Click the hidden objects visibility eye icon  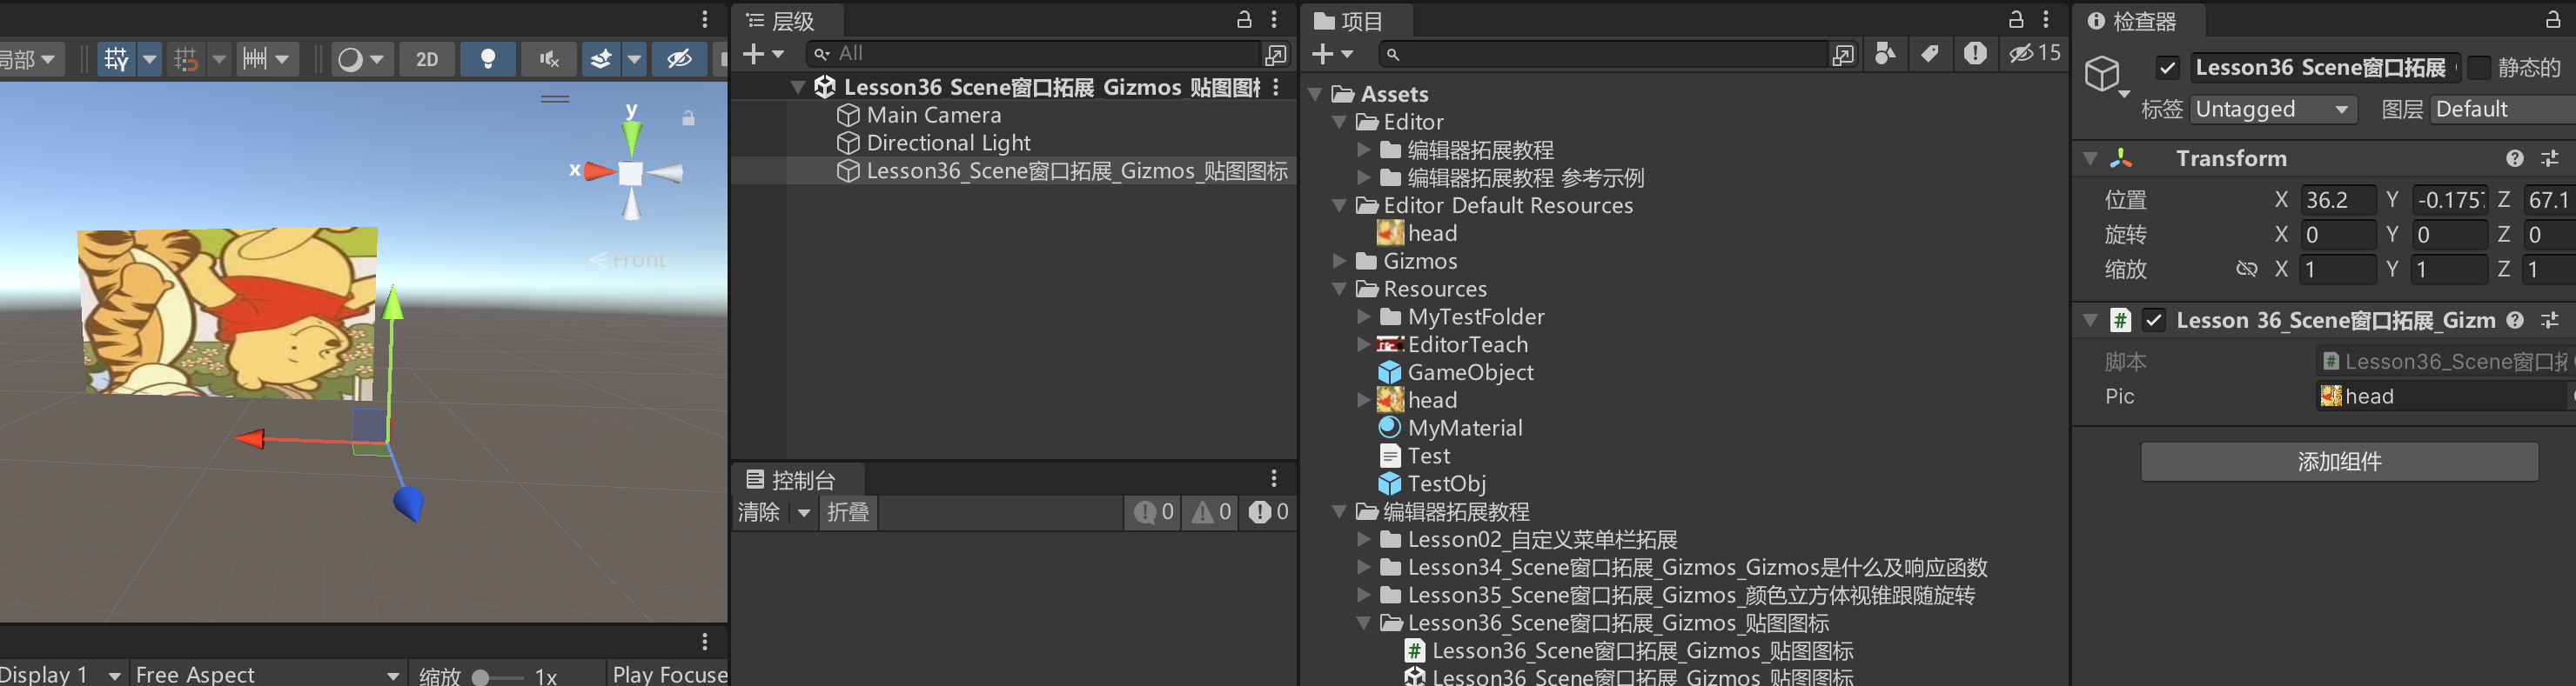(x=679, y=59)
